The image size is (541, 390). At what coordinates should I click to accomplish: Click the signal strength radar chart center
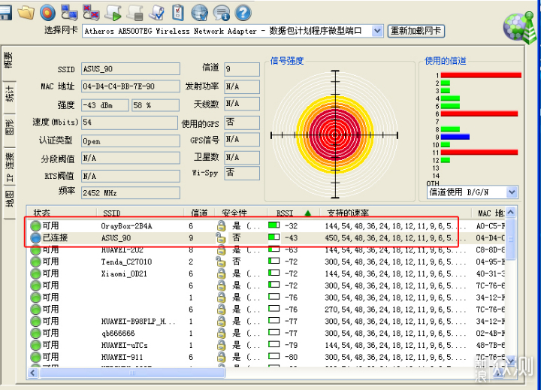(x=335, y=135)
